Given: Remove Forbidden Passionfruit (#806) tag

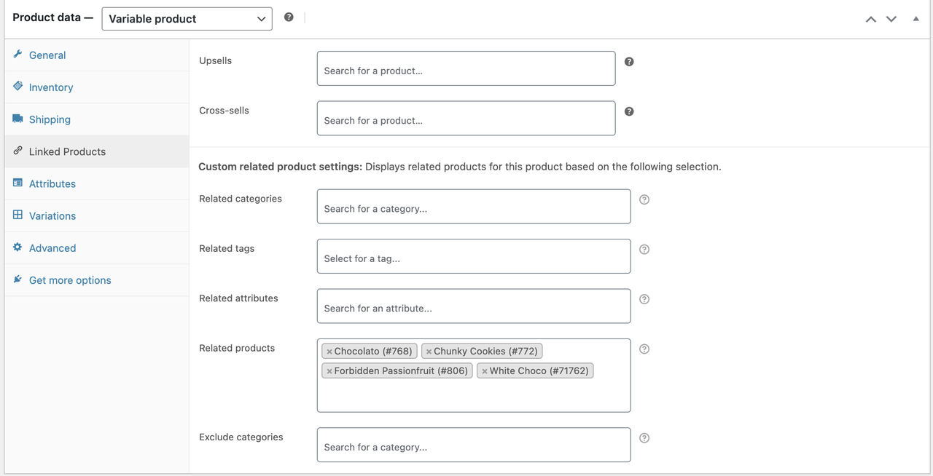Looking at the screenshot, I should [x=329, y=371].
